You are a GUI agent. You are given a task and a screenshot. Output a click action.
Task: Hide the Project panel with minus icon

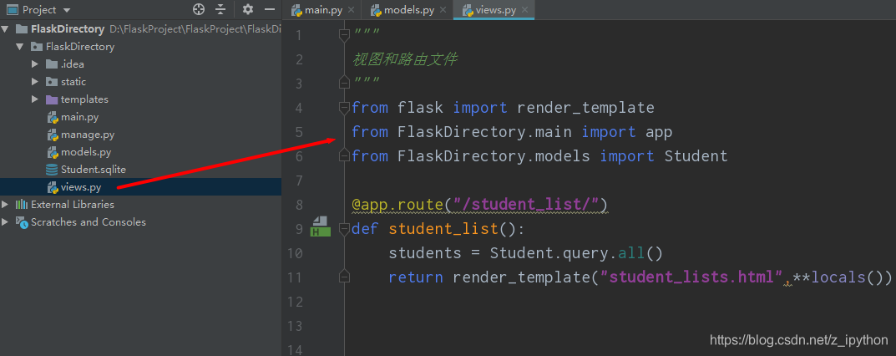[x=270, y=9]
